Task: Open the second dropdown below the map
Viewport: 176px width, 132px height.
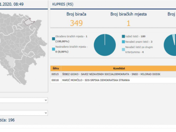Action: [24, 113]
